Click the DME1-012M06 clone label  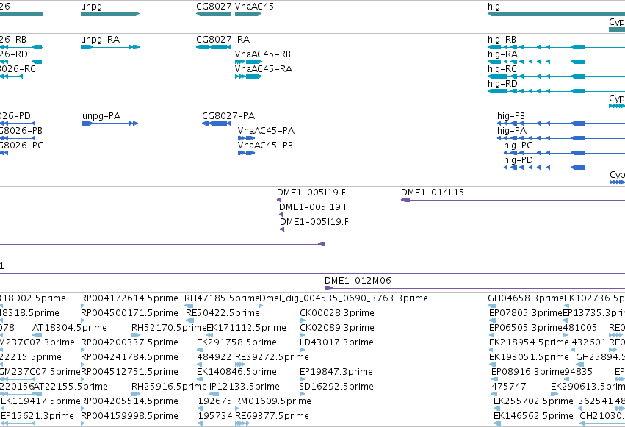pyautogui.click(x=358, y=281)
